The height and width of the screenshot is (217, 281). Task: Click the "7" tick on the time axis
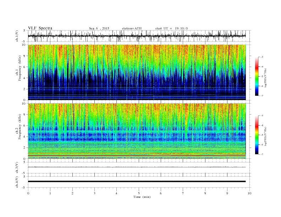click(x=183, y=193)
